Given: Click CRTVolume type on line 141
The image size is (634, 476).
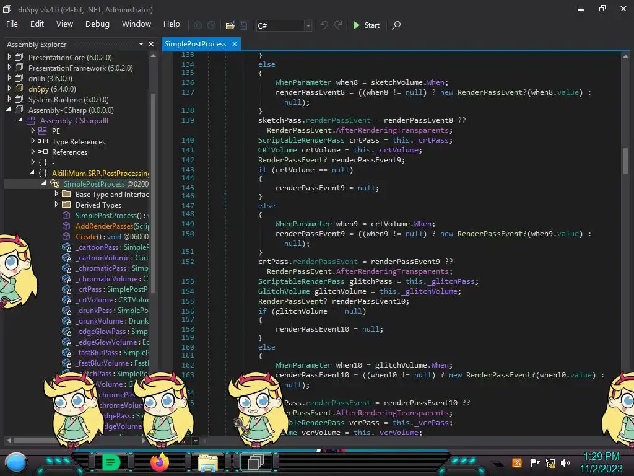Looking at the screenshot, I should tap(277, 150).
